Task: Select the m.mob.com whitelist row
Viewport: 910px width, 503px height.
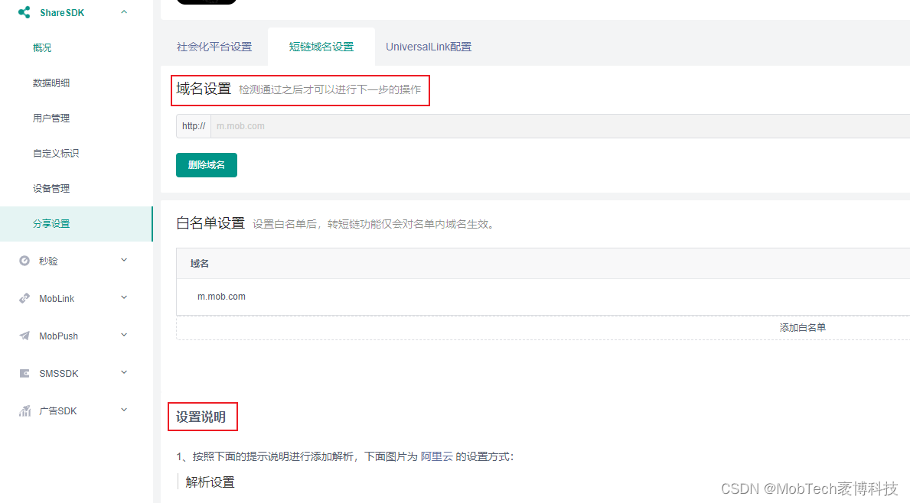Action: point(222,296)
